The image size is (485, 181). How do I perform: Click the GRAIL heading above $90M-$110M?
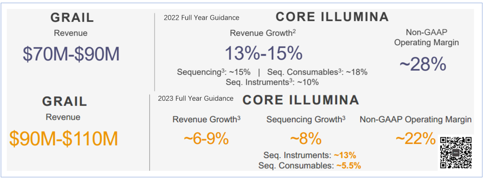coord(64,101)
